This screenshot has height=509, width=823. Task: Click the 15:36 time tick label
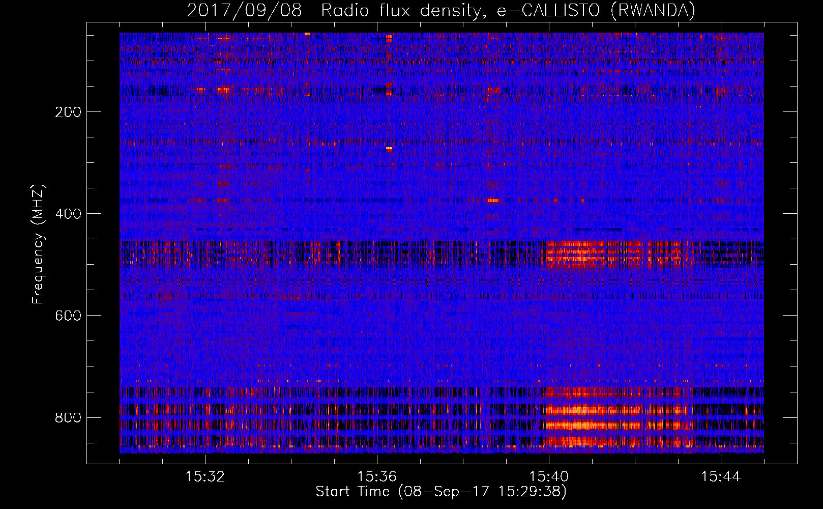[x=377, y=477]
